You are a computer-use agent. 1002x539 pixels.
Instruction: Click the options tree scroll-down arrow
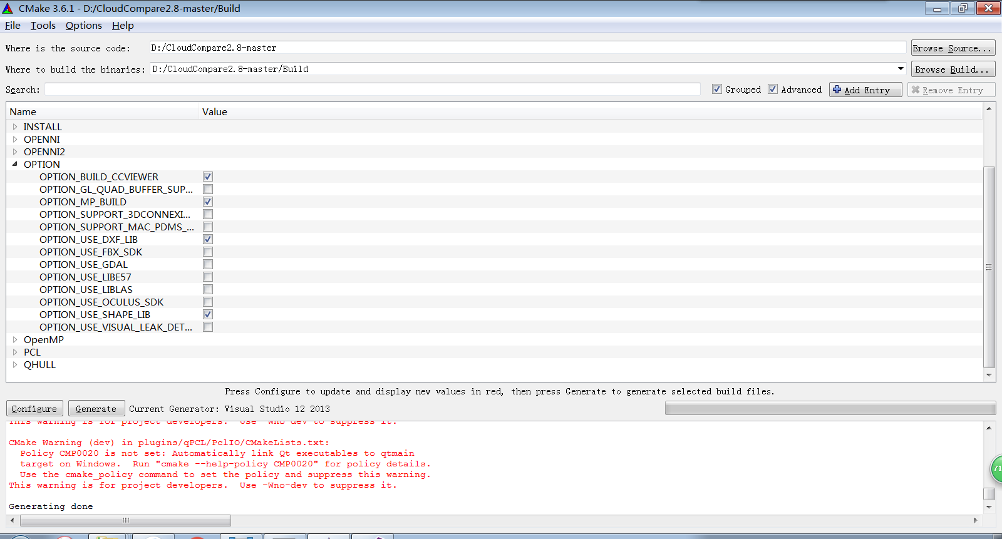pyautogui.click(x=989, y=375)
